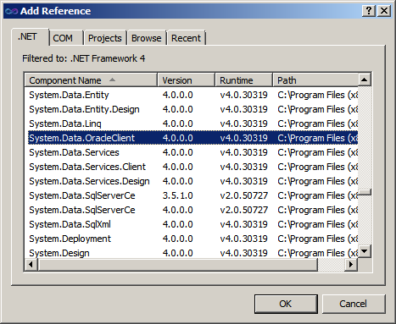Sort list by Version column header
396x324 pixels.
(186, 80)
